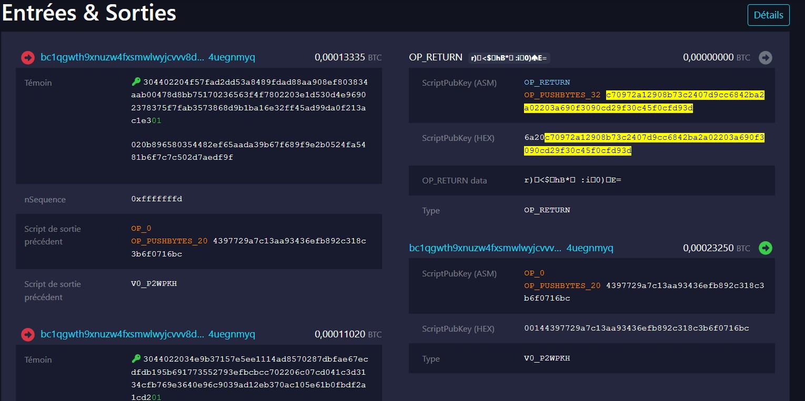This screenshot has width=805, height=401.
Task: Click the green key icon in second Témoin
Action: pyautogui.click(x=136, y=359)
